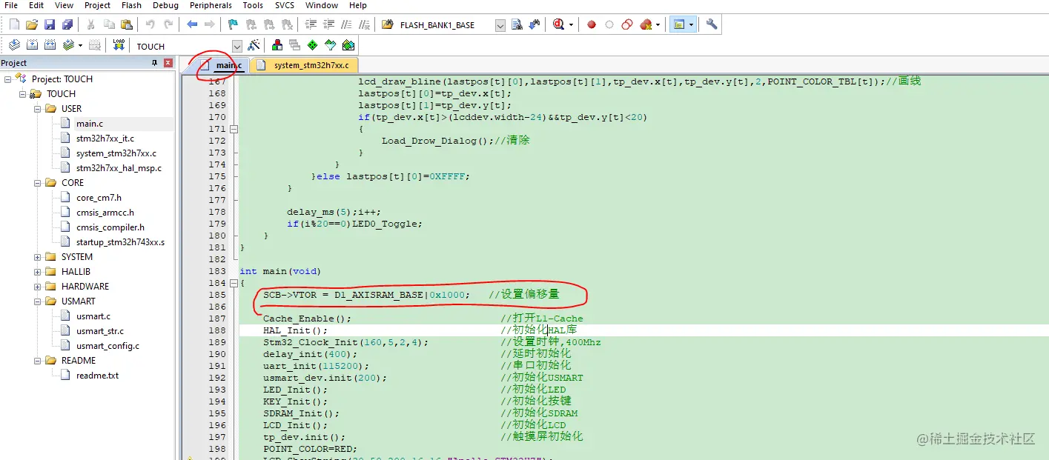The width and height of the screenshot is (1049, 460).
Task: Collapse the README folder in the project tree
Action: (37, 361)
